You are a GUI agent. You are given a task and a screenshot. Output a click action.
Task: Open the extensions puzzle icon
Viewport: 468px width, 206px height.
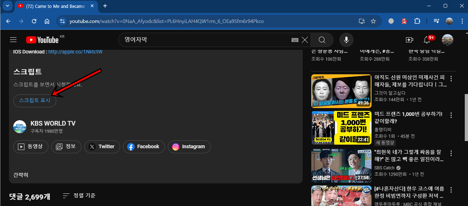point(417,21)
